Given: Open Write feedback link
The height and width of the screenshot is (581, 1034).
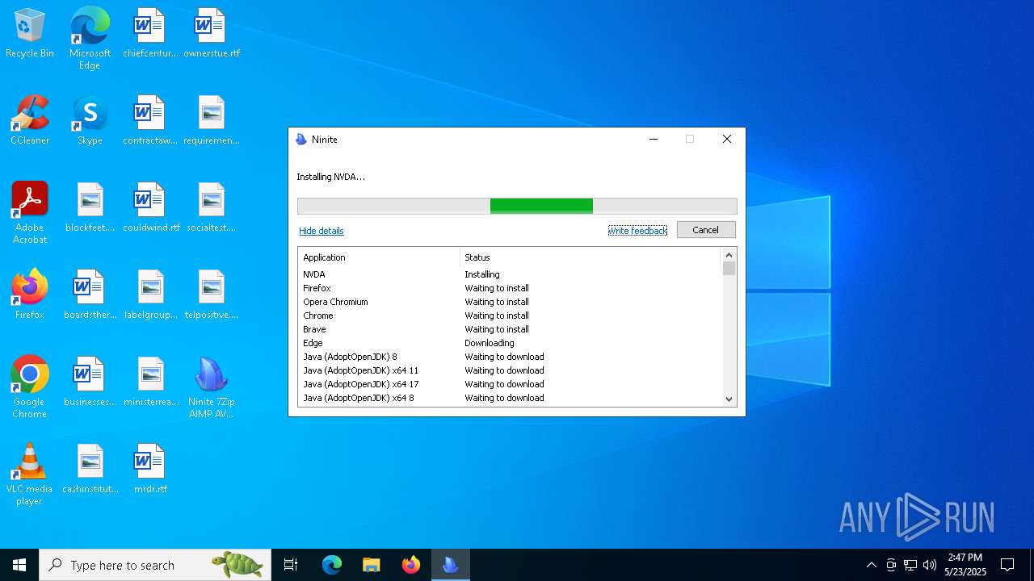Looking at the screenshot, I should (637, 231).
